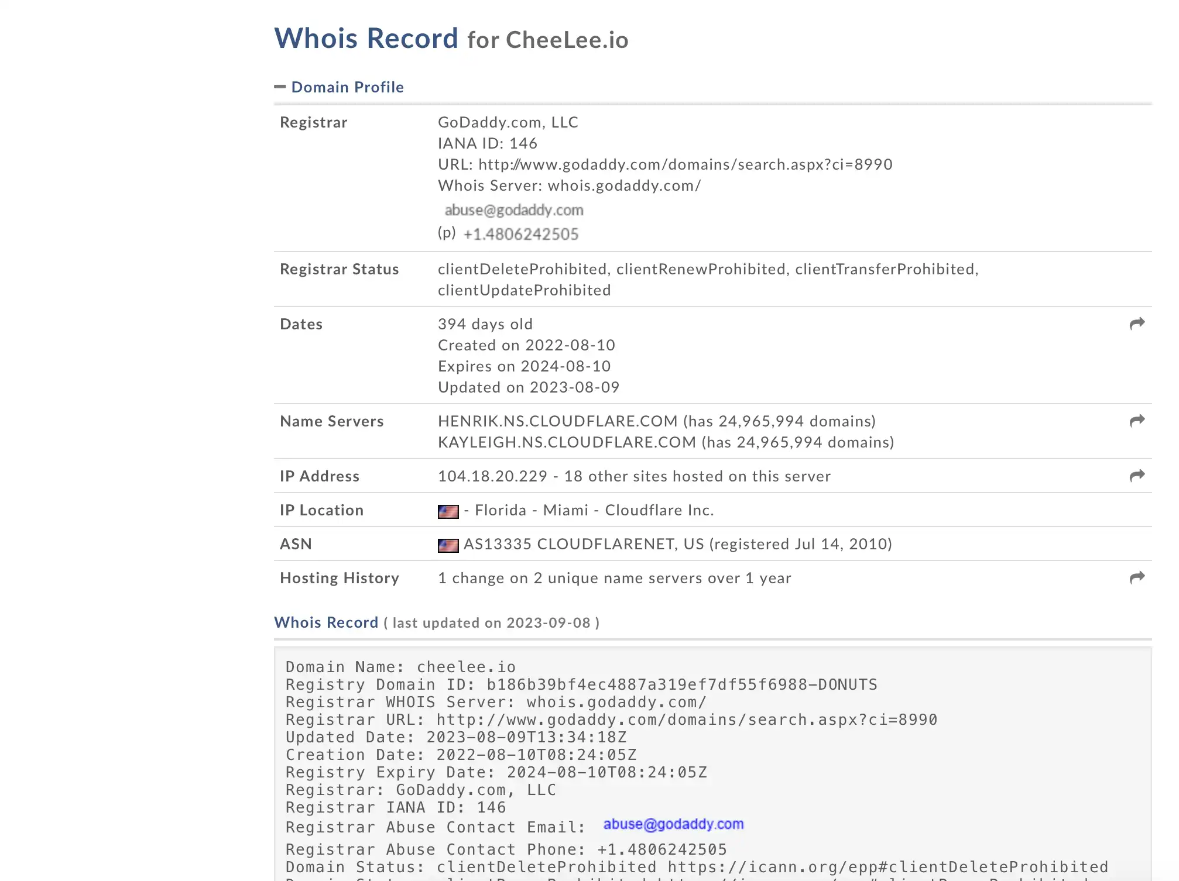Viewport: 1179px width, 881px height.
Task: Select Registrar Abuse Contact Phone line
Action: [x=506, y=849]
